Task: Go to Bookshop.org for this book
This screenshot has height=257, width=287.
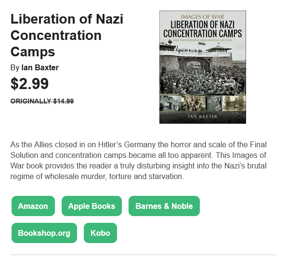Action: coord(44,233)
